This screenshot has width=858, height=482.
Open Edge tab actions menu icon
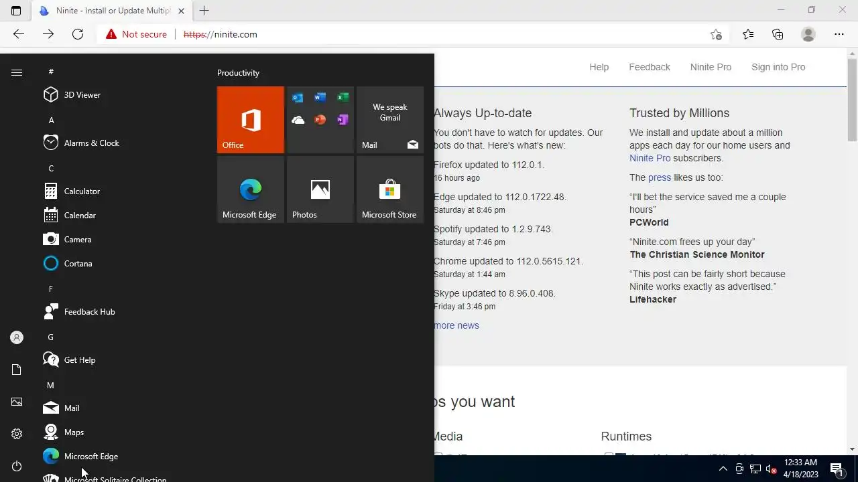pos(16,11)
